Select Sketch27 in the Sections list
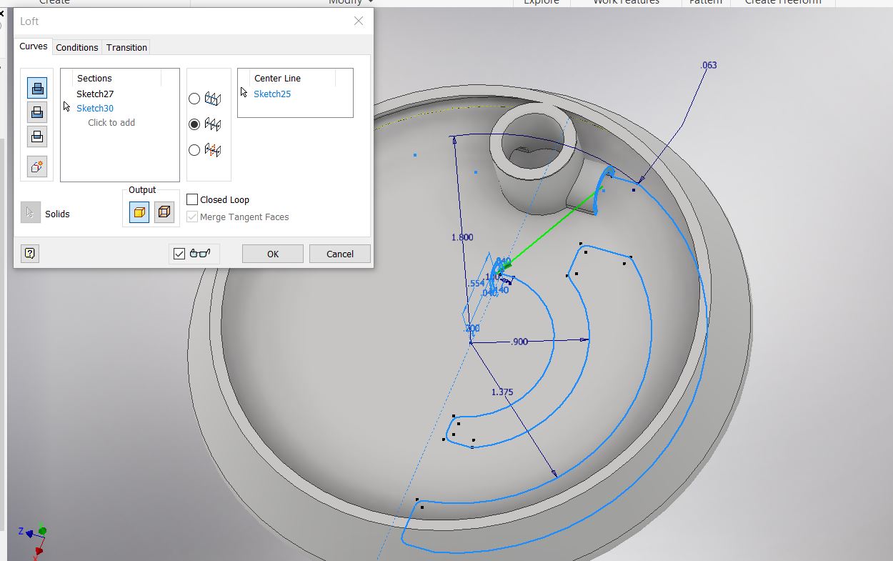Screen dimensions: 893x561 point(94,94)
